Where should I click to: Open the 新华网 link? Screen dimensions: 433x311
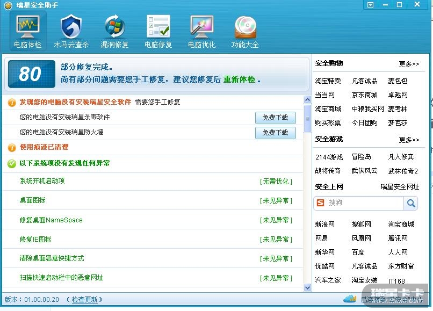[x=324, y=252]
